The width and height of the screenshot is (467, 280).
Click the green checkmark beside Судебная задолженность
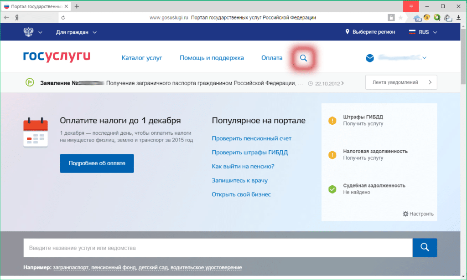click(x=332, y=189)
